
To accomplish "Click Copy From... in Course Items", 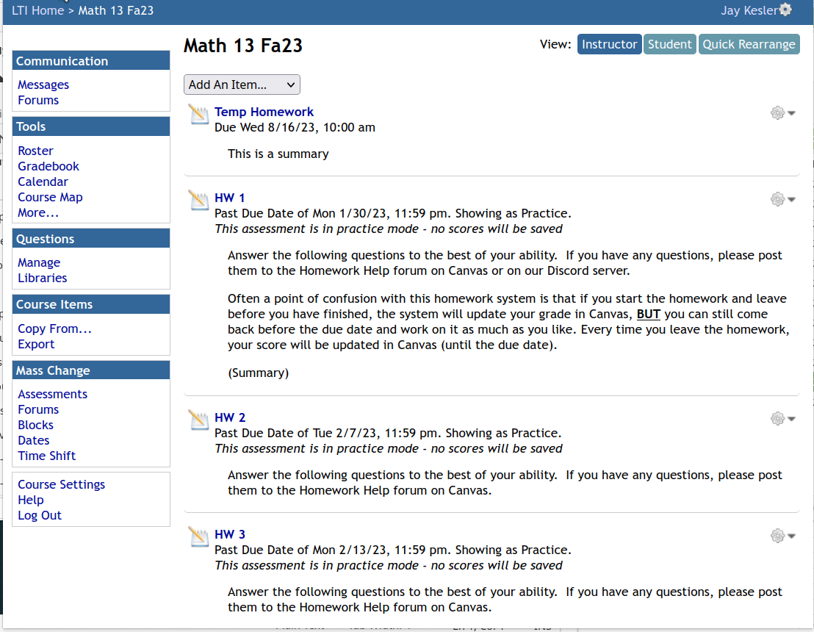I will (54, 328).
